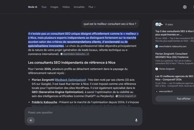Switch to the Tous tab
This screenshot has height=130, width=194.
coord(44,7)
